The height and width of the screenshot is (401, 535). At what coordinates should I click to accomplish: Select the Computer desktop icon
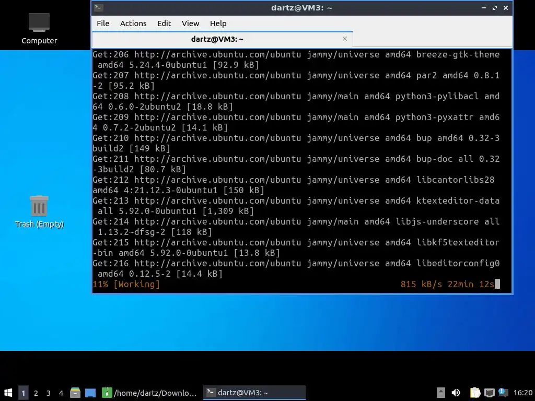[x=39, y=29]
